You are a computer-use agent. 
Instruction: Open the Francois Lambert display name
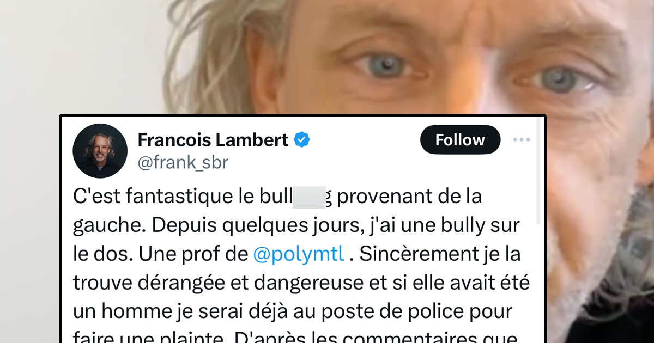213,140
